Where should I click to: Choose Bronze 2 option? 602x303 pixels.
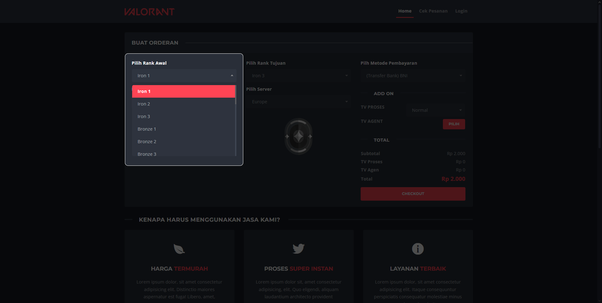183,142
